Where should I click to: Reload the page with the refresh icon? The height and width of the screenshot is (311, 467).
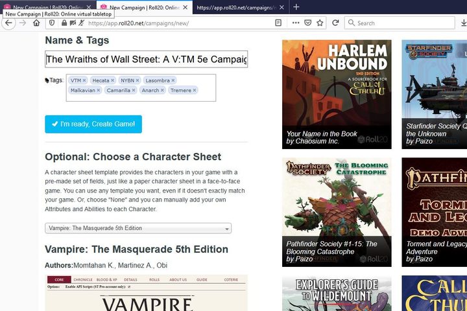(335, 23)
